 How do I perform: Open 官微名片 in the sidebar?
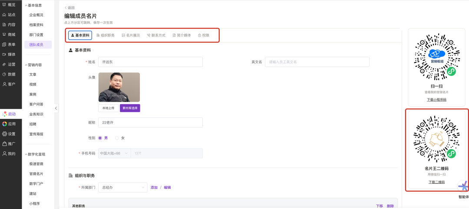click(36, 173)
